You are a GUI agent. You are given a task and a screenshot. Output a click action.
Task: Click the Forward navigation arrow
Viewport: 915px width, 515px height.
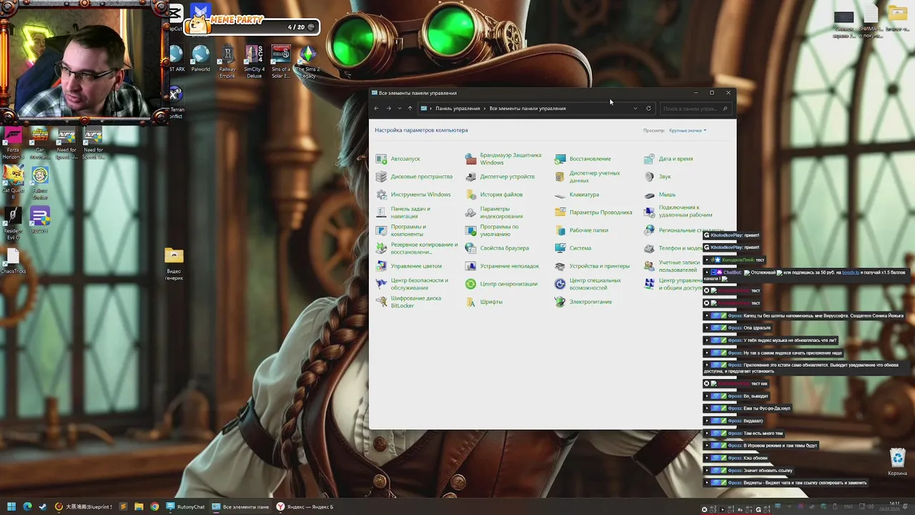pos(389,109)
